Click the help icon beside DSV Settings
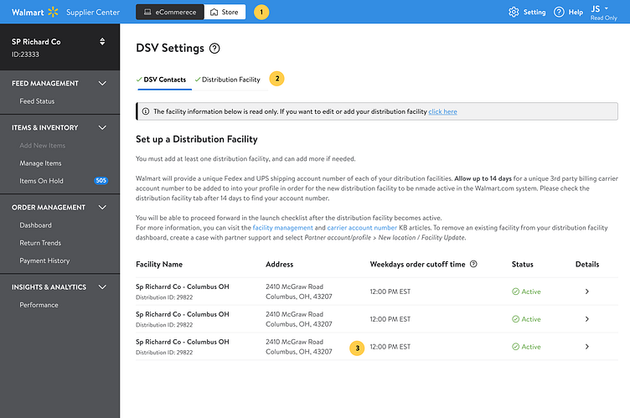Screen dimensions: 630x418 point(214,49)
